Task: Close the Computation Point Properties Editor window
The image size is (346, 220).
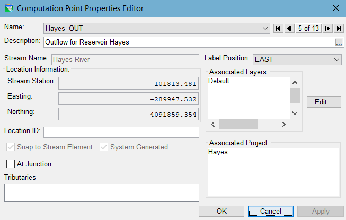Action: tap(335, 8)
